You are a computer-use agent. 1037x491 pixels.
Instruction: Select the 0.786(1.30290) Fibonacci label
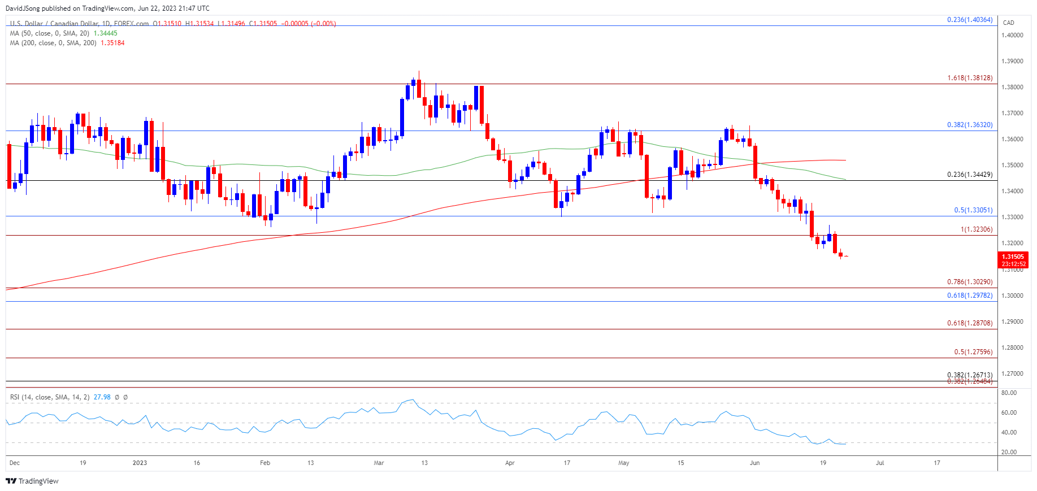pyautogui.click(x=970, y=282)
